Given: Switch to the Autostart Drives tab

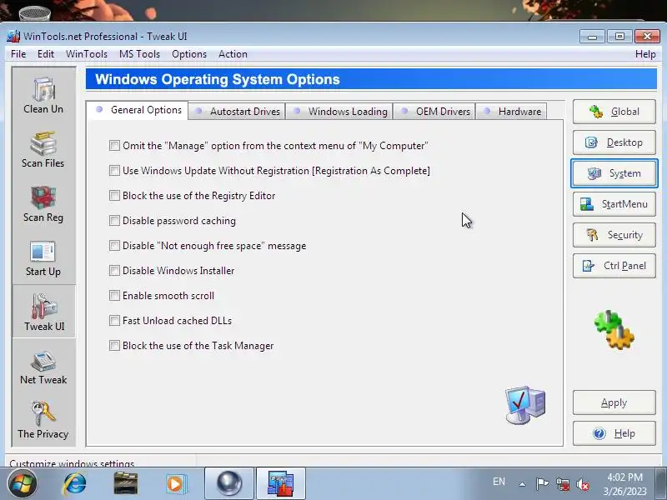Looking at the screenshot, I should pyautogui.click(x=237, y=112).
